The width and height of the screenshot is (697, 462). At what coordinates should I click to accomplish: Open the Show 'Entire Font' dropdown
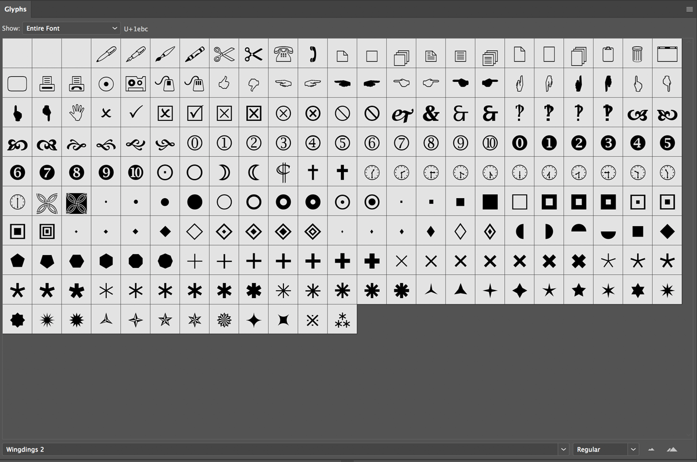(71, 28)
